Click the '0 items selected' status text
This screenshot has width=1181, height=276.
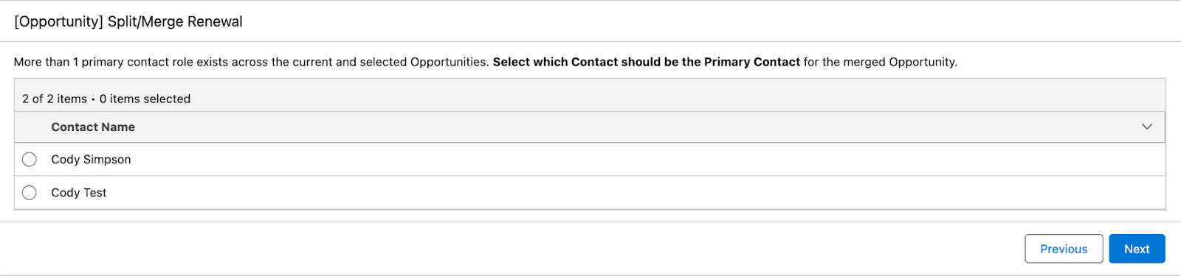point(145,99)
